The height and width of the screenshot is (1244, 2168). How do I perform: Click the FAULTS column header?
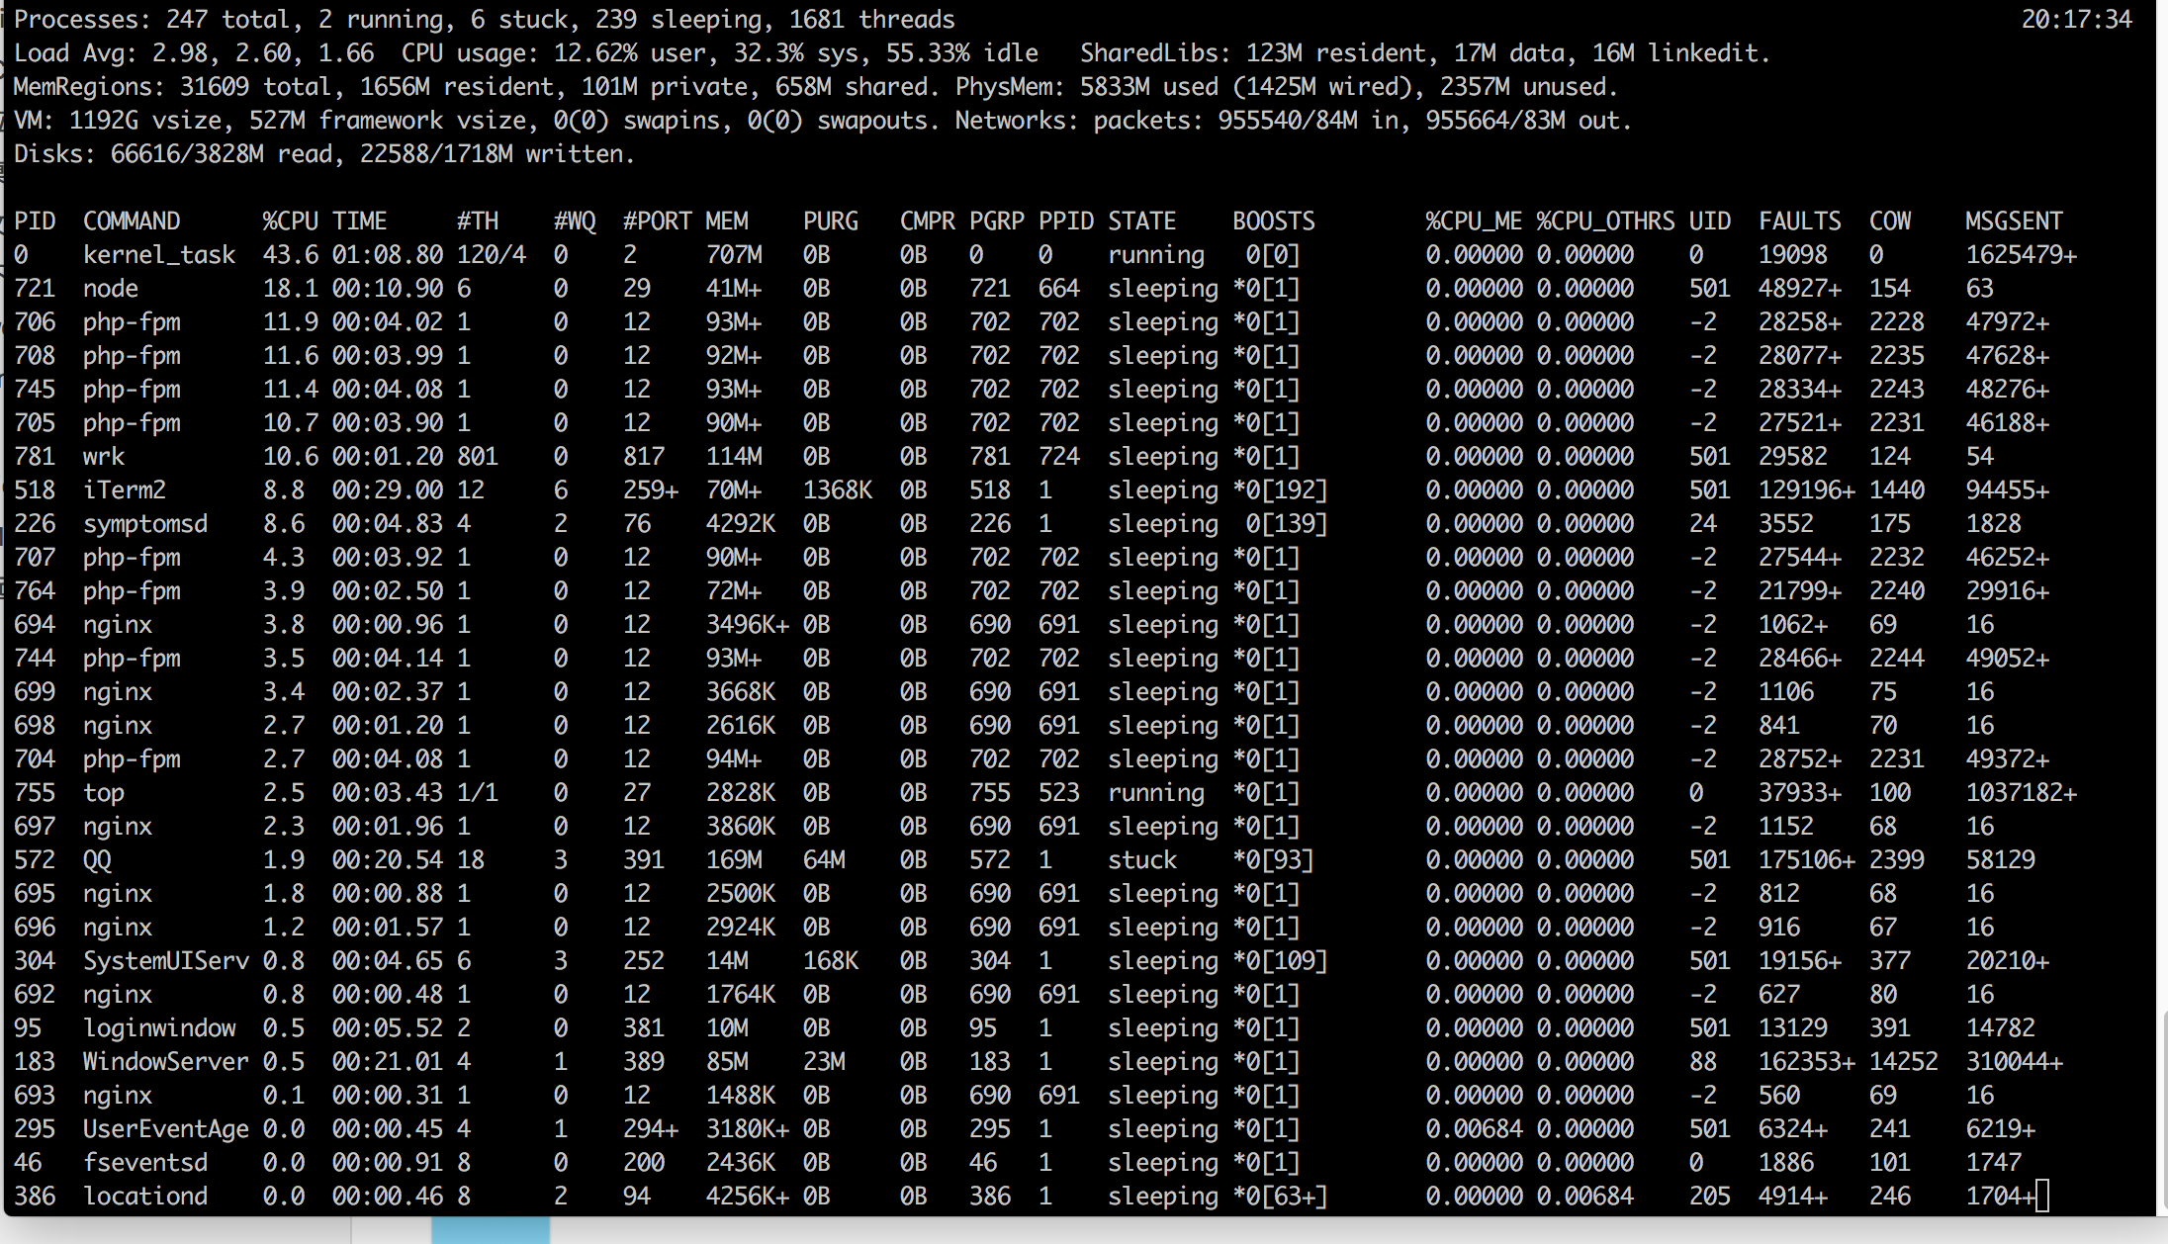pyautogui.click(x=1799, y=221)
